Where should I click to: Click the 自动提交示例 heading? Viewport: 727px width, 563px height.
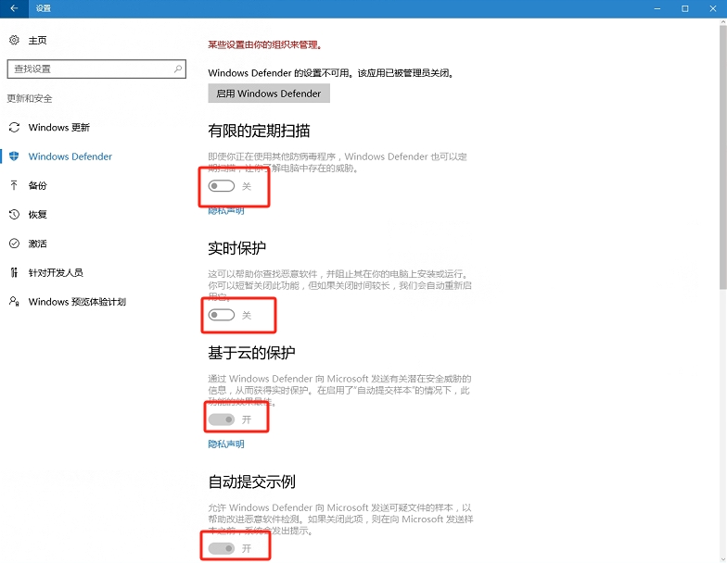pos(251,482)
